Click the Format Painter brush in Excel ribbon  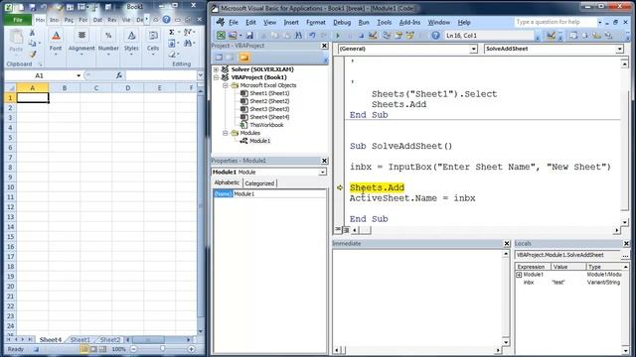(x=33, y=55)
